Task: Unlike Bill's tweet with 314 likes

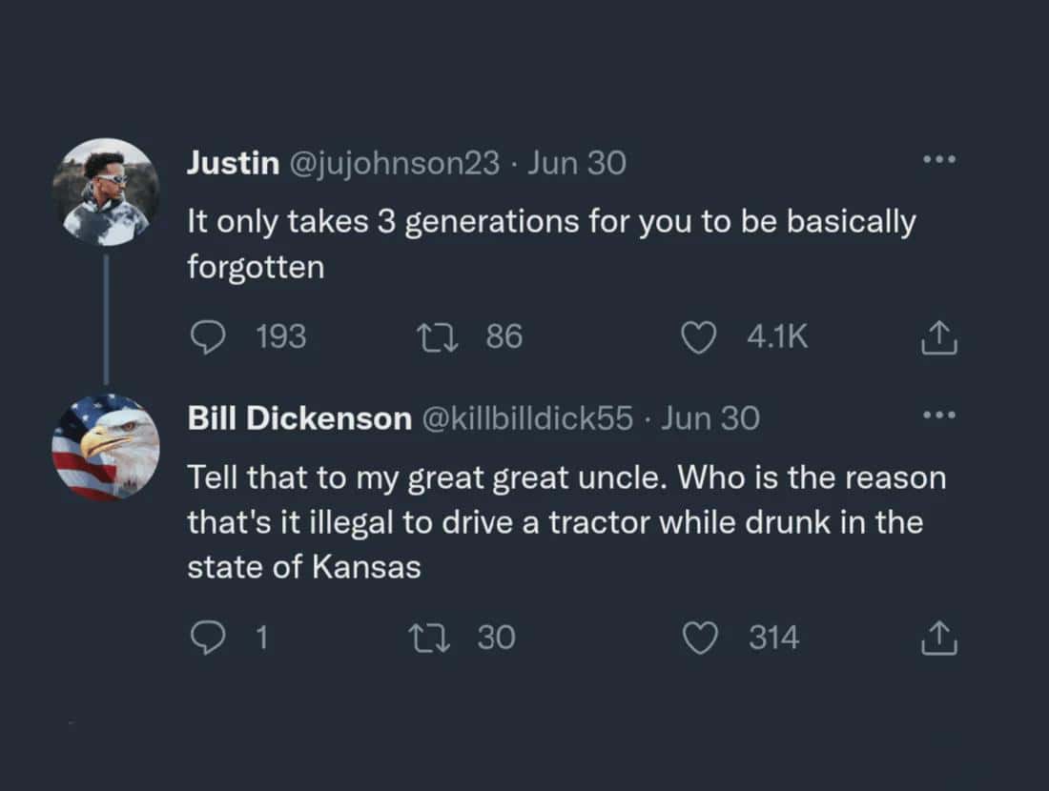Action: (702, 638)
